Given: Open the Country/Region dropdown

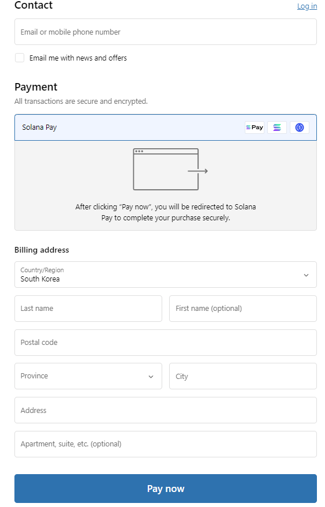Looking at the screenshot, I should (166, 275).
